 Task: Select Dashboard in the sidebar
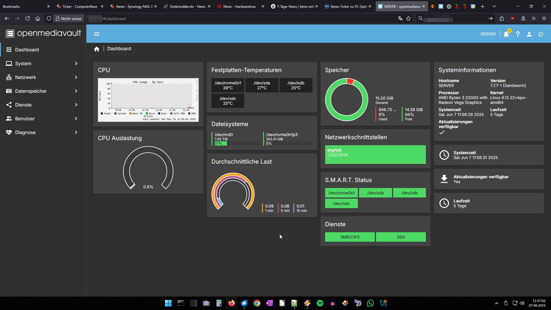pyautogui.click(x=27, y=50)
